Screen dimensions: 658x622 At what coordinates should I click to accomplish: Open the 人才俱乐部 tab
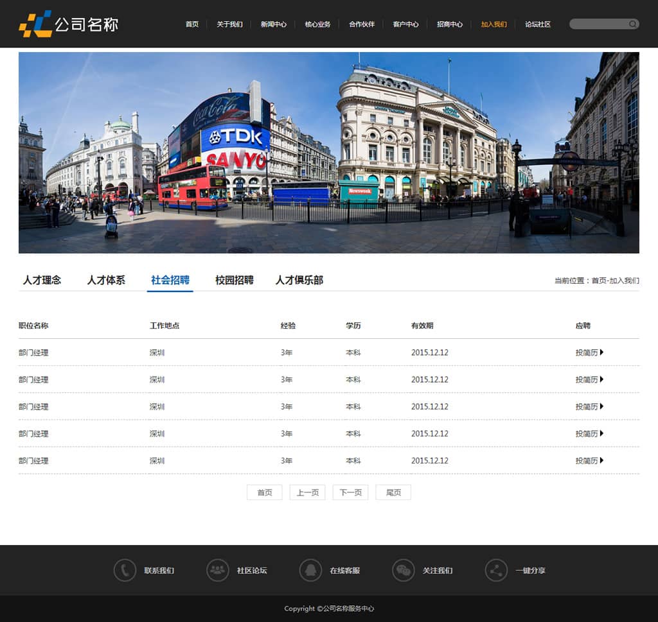click(x=299, y=280)
